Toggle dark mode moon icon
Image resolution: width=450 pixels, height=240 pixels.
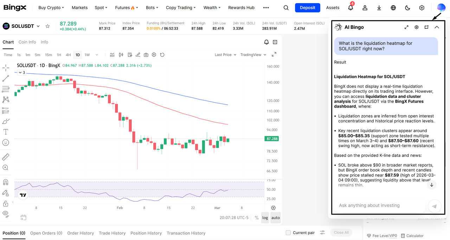(407, 8)
